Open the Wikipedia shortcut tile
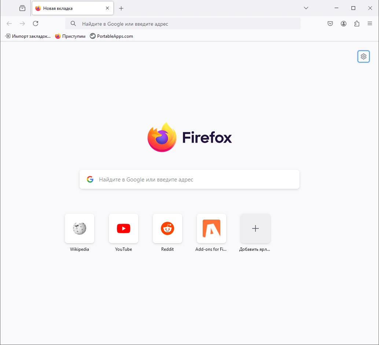This screenshot has width=379, height=345. 80,228
